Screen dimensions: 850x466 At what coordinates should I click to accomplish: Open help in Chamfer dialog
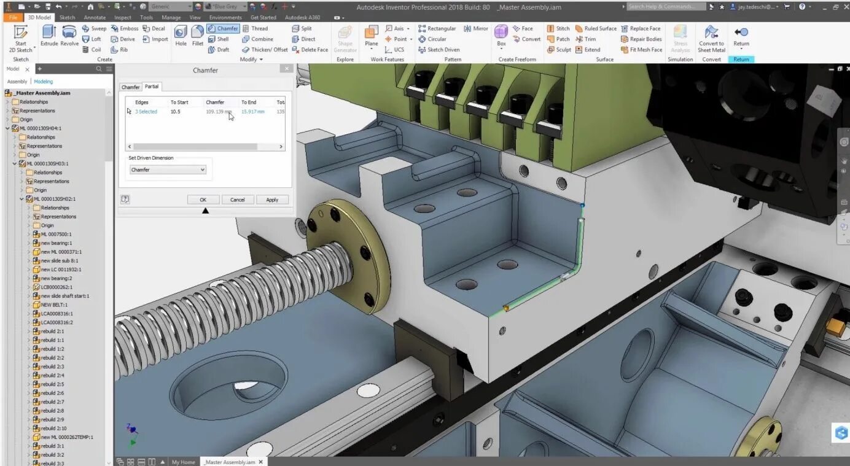[125, 199]
